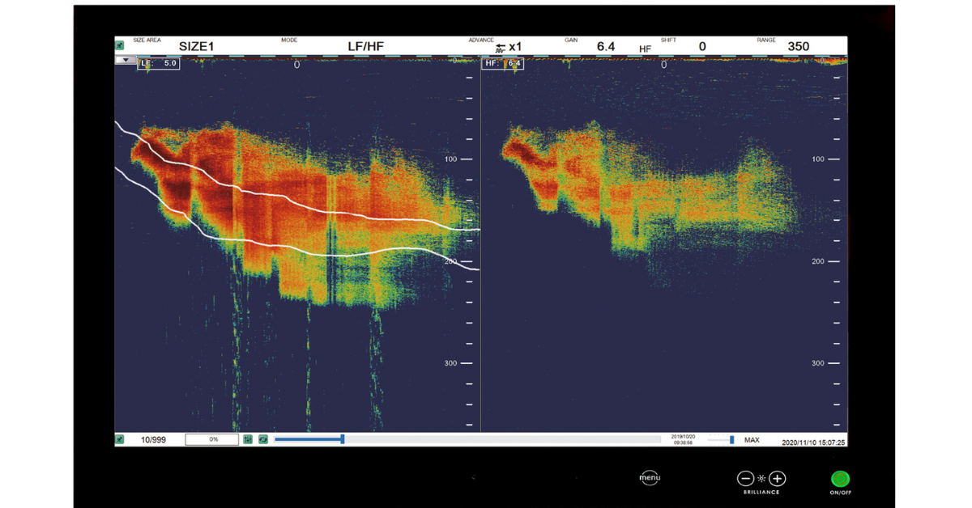Adjust the gain value 6.4
This screenshot has height=508, width=972.
coord(605,47)
